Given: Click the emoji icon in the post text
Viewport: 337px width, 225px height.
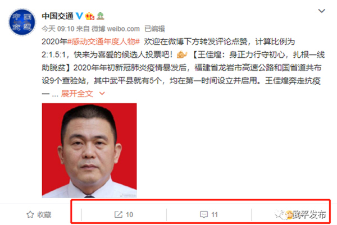Looking at the screenshot, I should [182, 54].
